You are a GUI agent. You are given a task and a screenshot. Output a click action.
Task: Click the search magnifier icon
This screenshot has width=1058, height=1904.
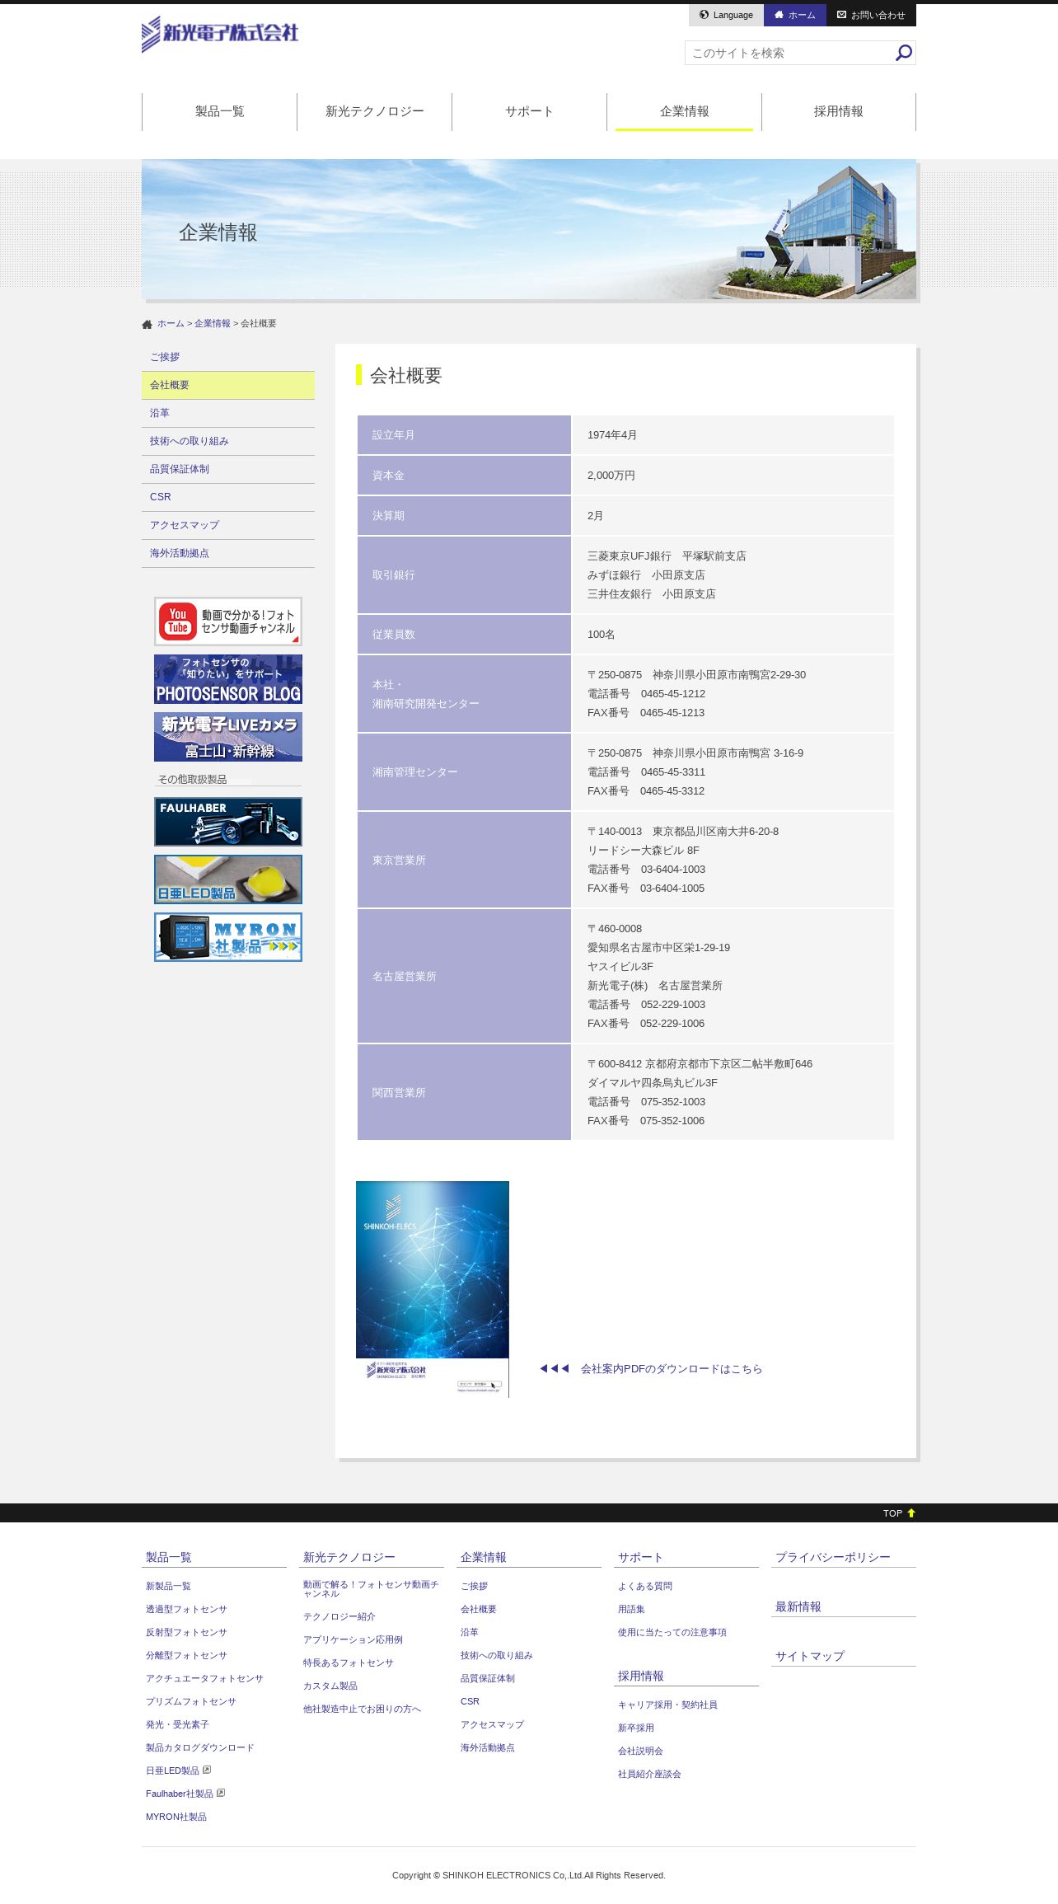(x=903, y=53)
